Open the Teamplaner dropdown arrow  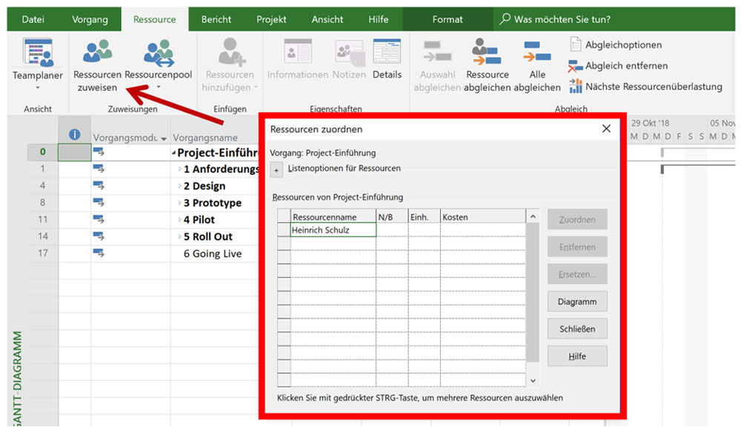[37, 88]
